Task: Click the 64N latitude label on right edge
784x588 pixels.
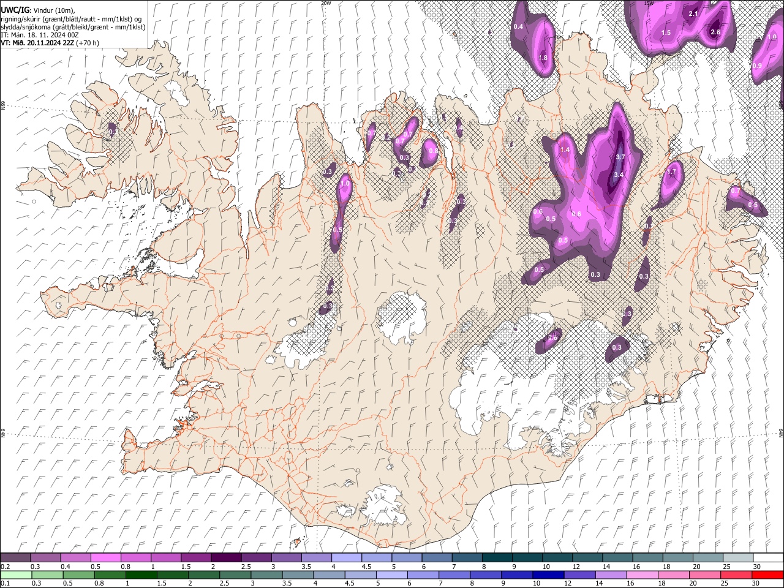Action: tap(781, 432)
